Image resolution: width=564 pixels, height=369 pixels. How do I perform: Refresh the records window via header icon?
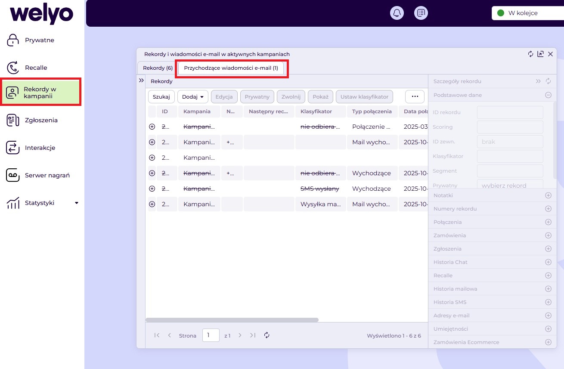coord(530,54)
